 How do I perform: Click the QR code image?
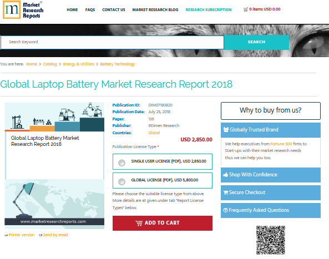tap(271, 240)
